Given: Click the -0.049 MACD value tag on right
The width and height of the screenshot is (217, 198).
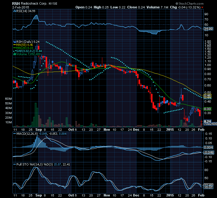Looking at the screenshot, I should (209, 152).
